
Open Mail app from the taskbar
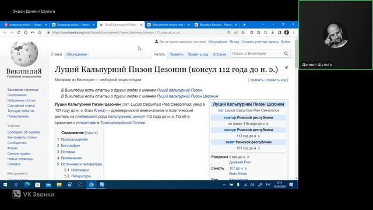click(x=48, y=185)
